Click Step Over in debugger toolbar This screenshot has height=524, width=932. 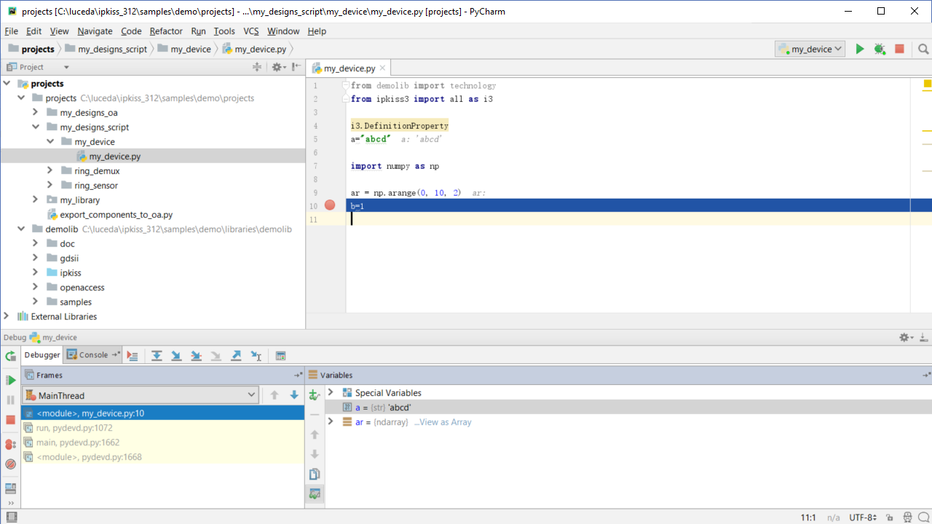[x=157, y=356]
